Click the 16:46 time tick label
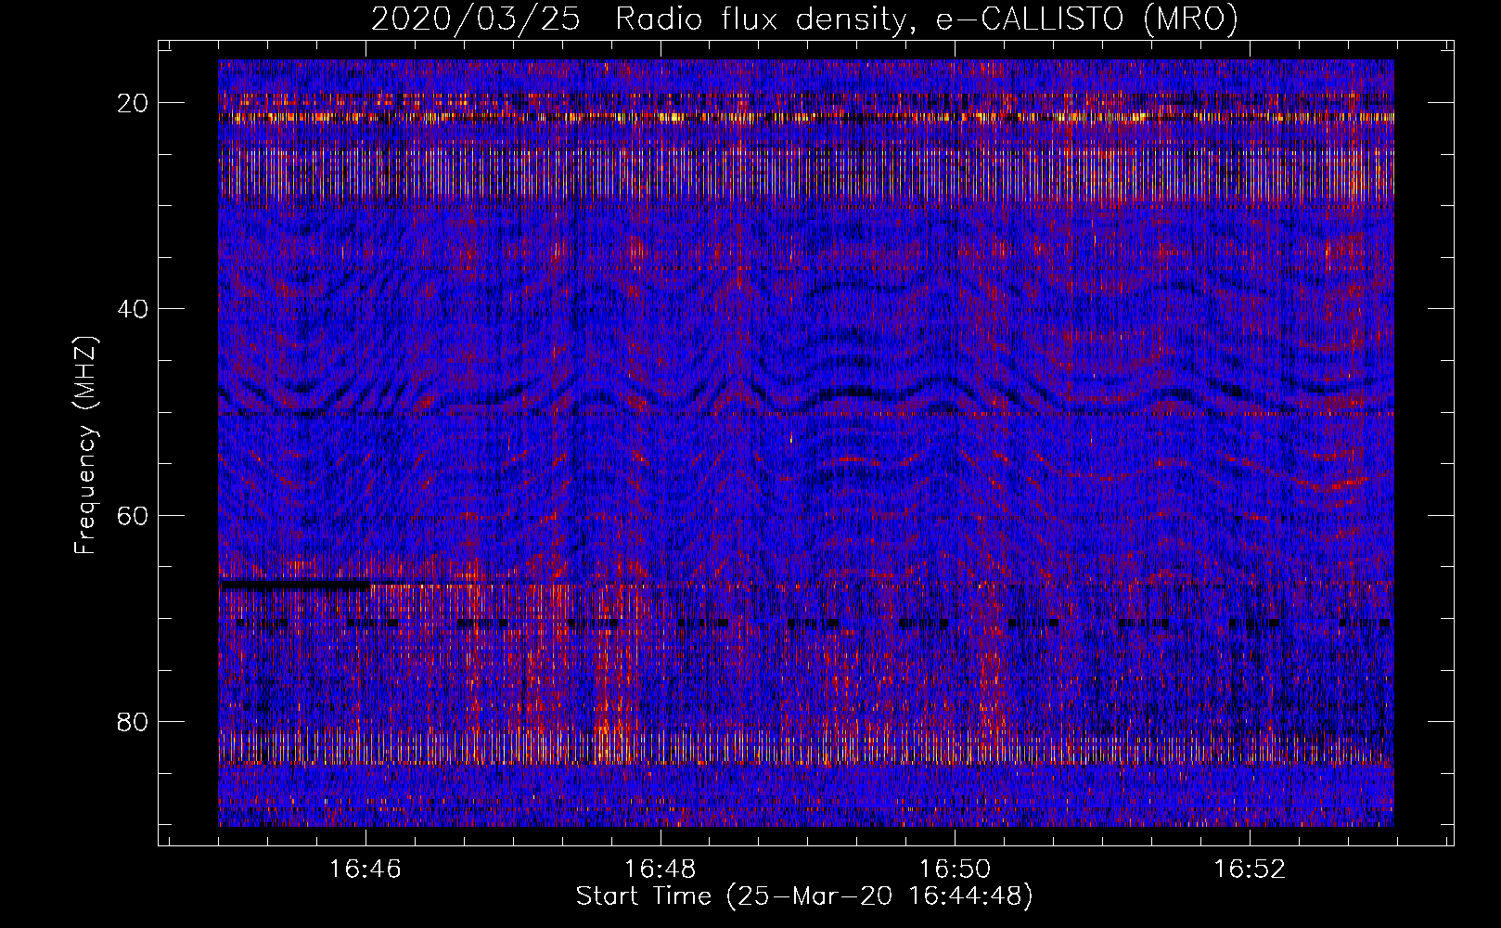This screenshot has width=1501, height=928. coord(366,870)
